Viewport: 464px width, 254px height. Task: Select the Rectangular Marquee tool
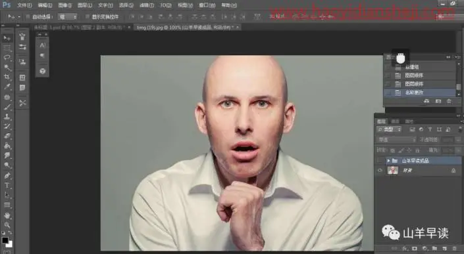click(7, 48)
